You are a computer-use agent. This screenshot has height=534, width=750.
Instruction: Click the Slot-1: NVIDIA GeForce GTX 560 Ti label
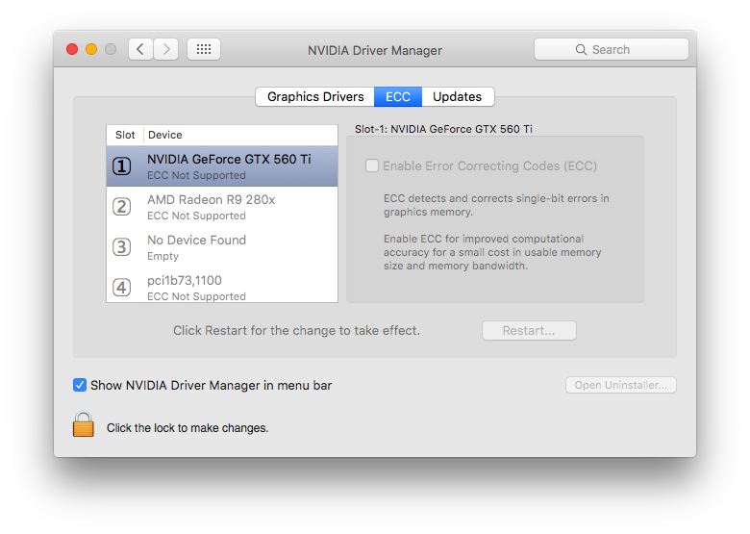(443, 129)
